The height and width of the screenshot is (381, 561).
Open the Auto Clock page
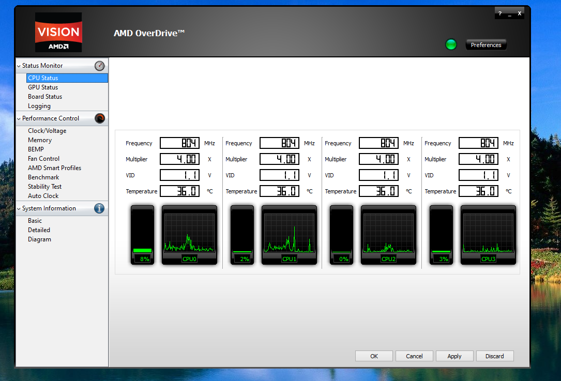(x=43, y=196)
